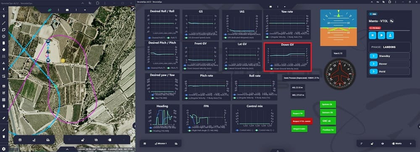Click the Hover phase button
The height and width of the screenshot is (152, 420).
(389, 64)
